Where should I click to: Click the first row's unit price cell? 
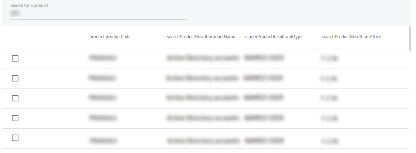pos(330,58)
